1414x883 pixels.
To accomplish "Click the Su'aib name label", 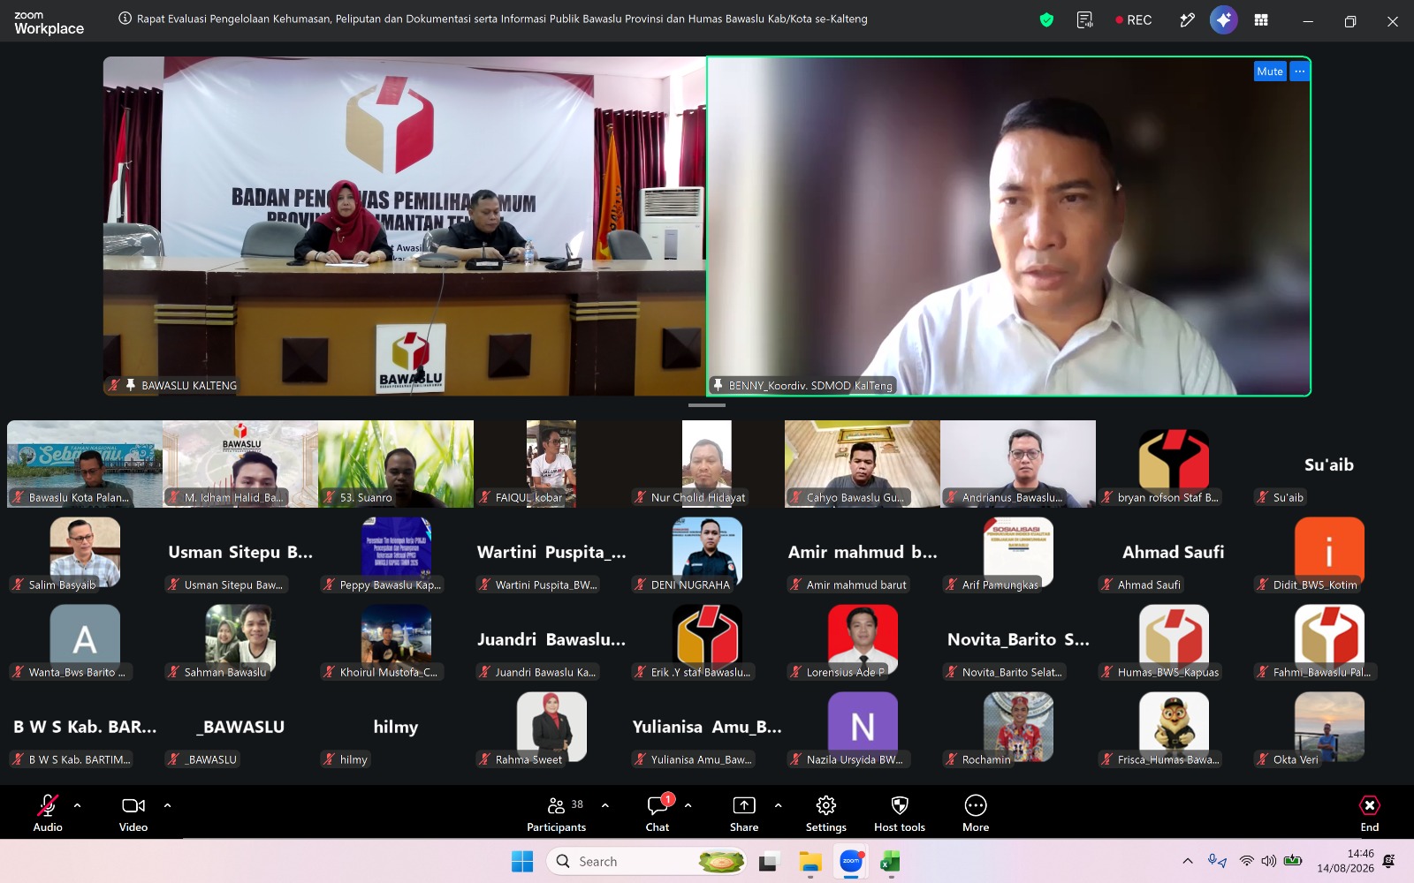I will click(x=1288, y=497).
